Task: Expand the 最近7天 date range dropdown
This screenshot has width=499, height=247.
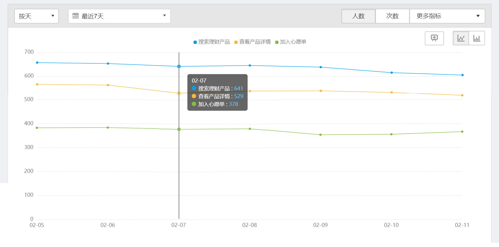Action: (119, 16)
